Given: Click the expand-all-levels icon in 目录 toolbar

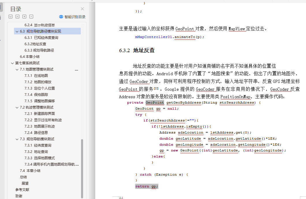Looking at the screenshot, I should coord(11,17).
